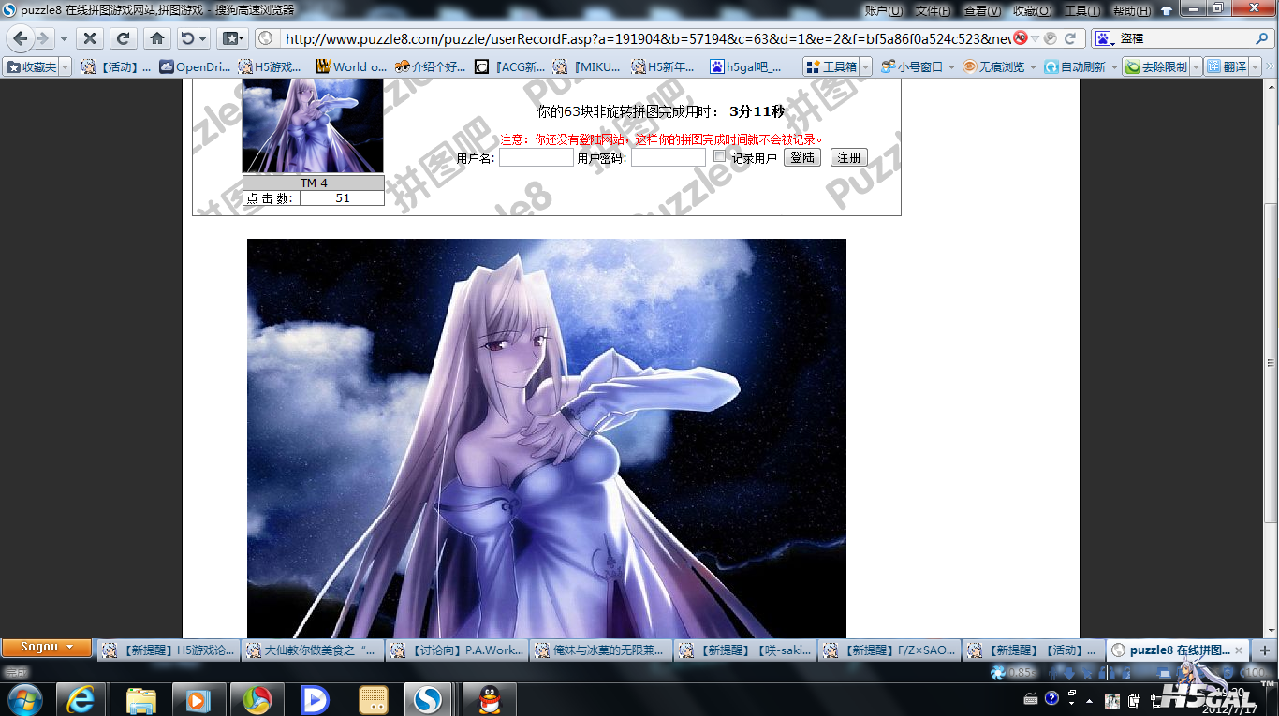This screenshot has width=1279, height=716.
Task: Open the 『ACG新... bookmark
Action: pos(509,67)
